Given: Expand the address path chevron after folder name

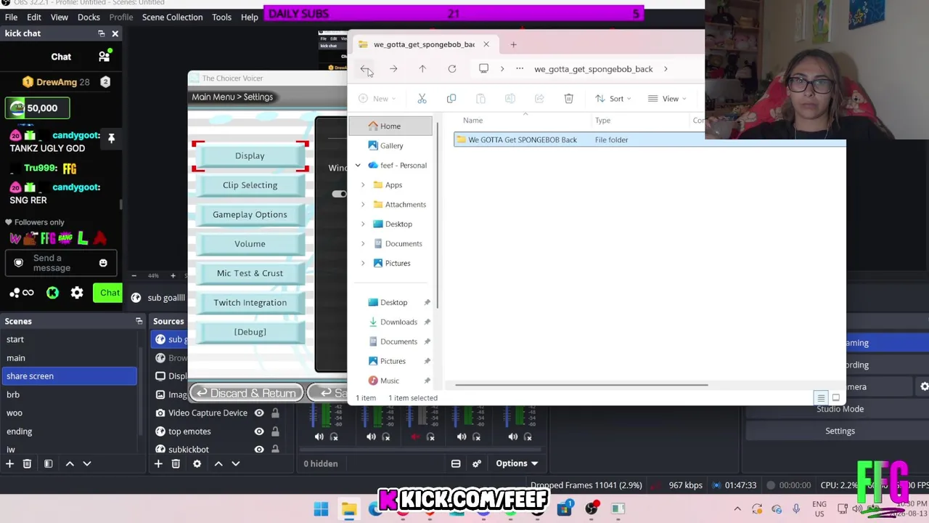Looking at the screenshot, I should pyautogui.click(x=665, y=69).
